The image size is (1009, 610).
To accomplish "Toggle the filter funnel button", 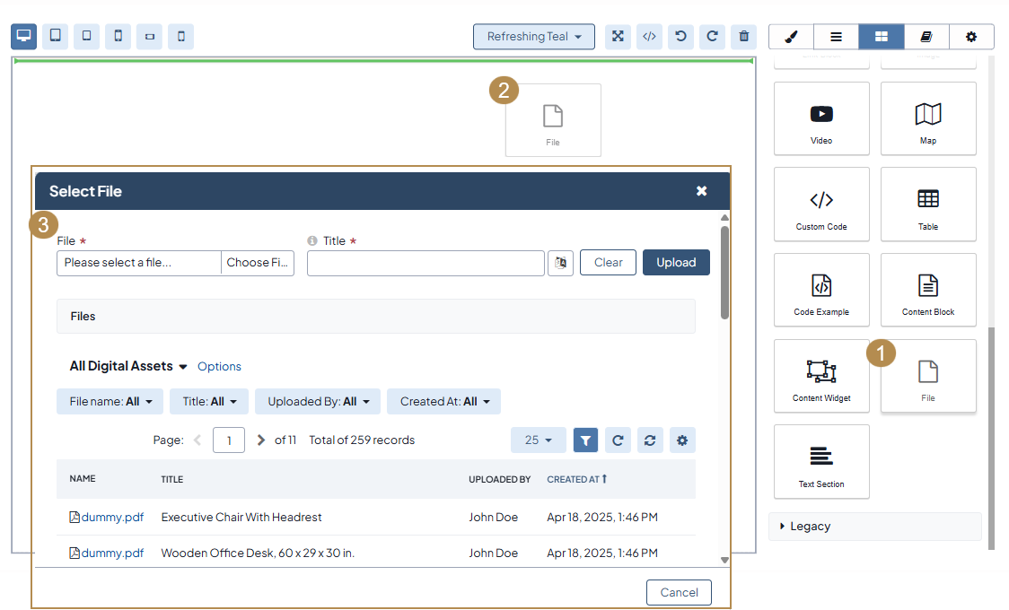I will tap(585, 440).
